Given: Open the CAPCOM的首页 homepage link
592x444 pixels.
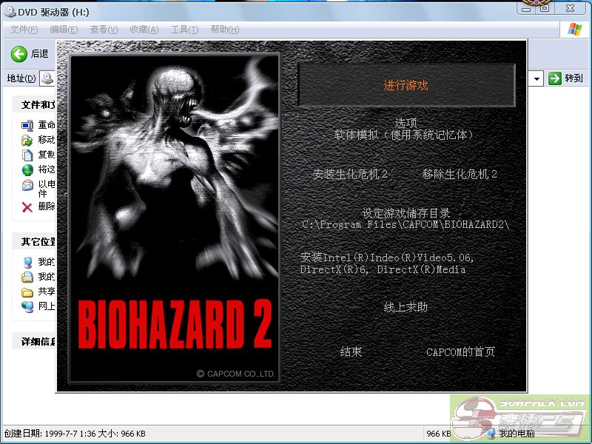Looking at the screenshot, I should point(460,352).
